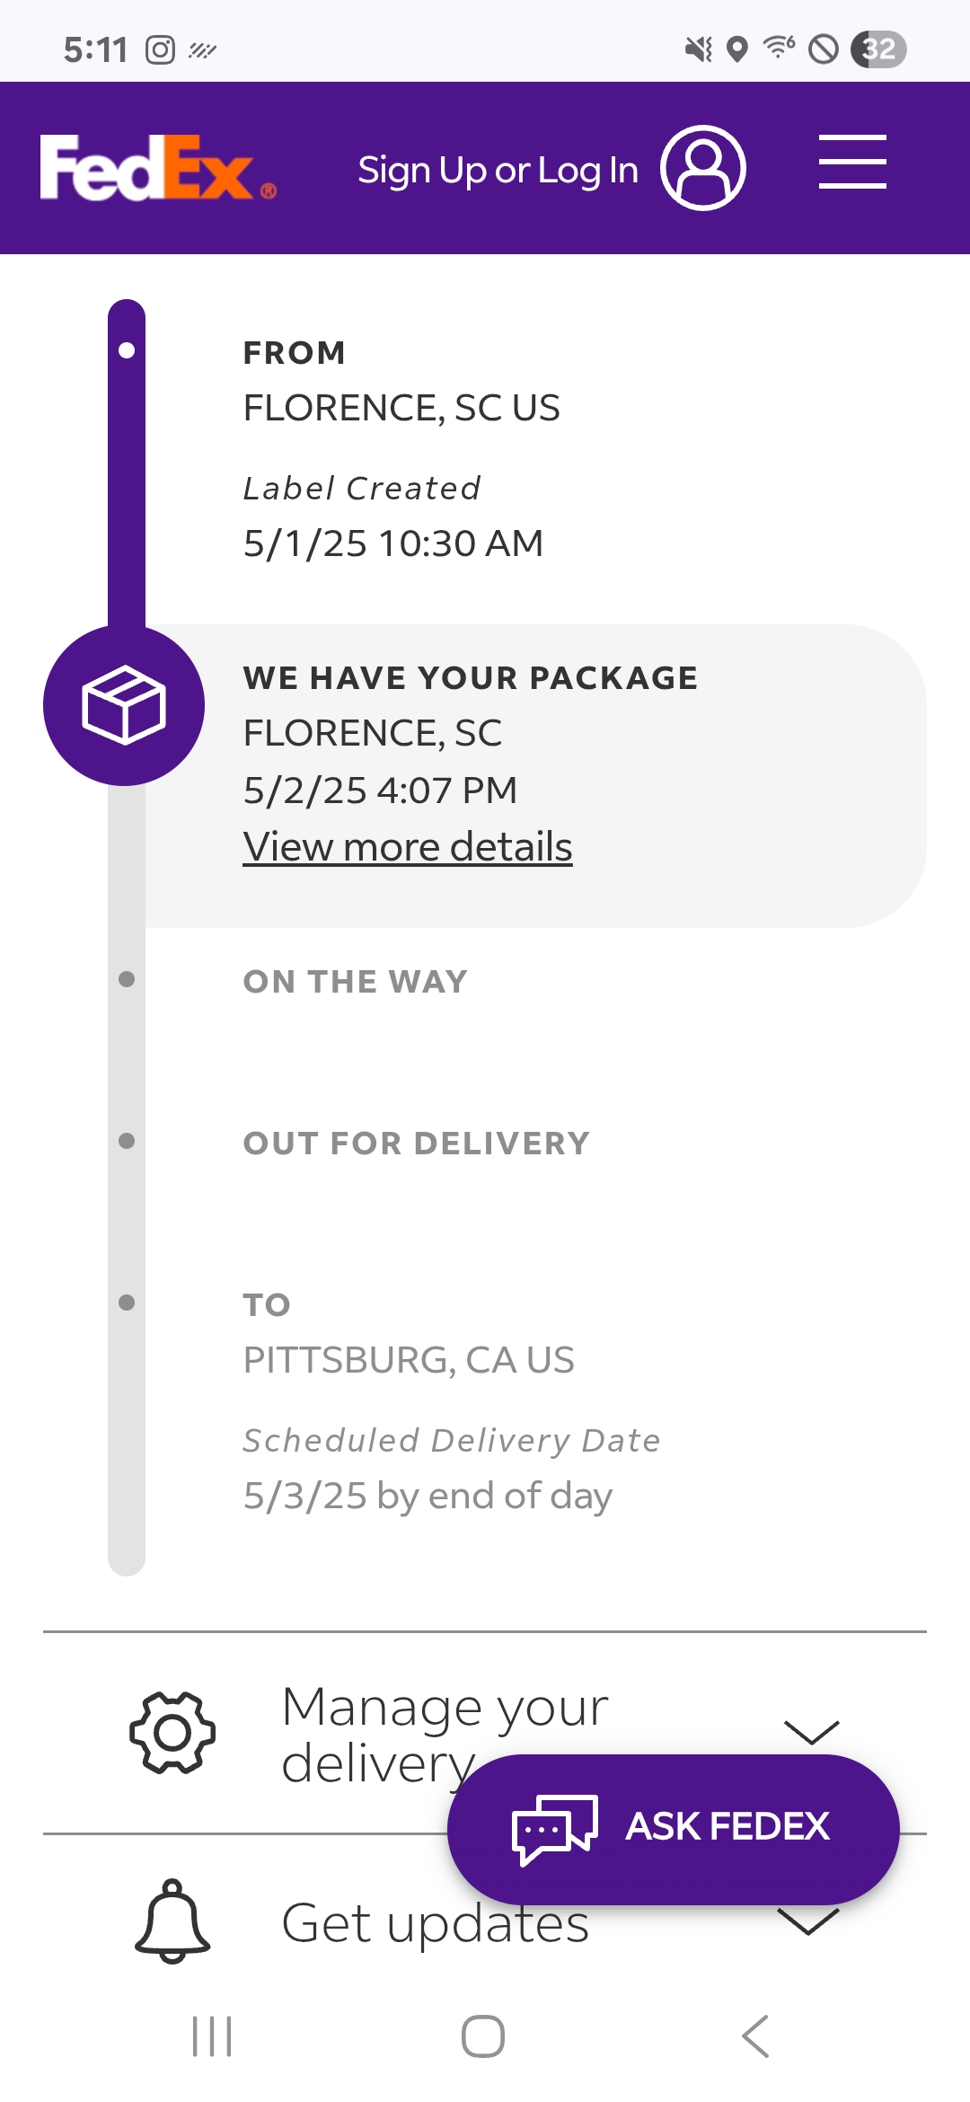Screen dimensions: 970x2102
Task: Expand the Manage your delivery chevron
Action: click(811, 1730)
